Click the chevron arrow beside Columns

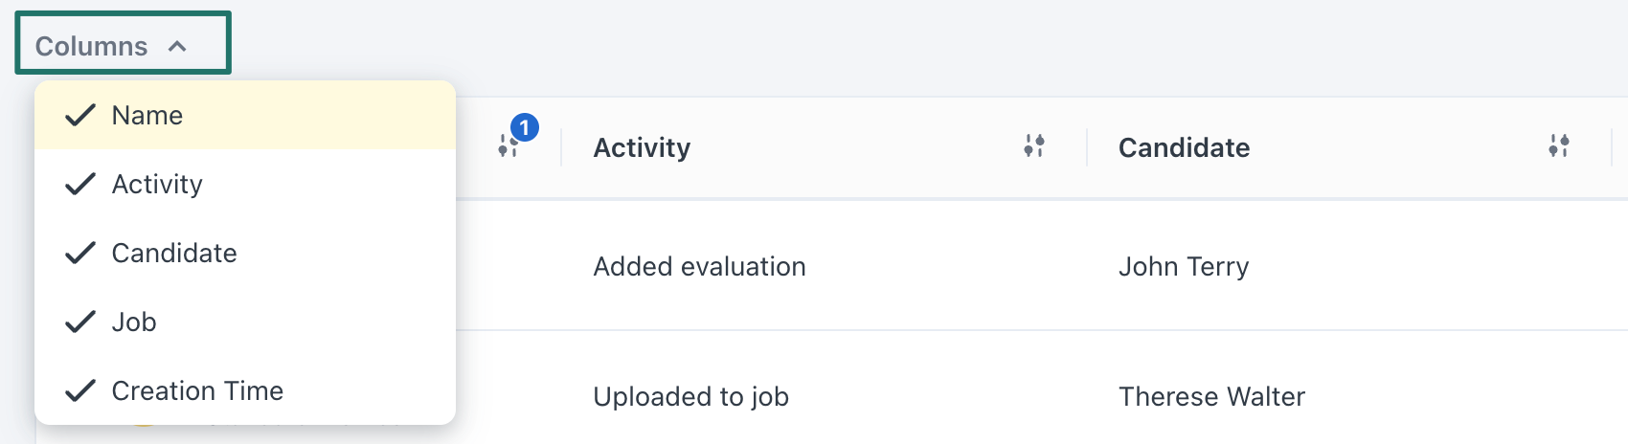[177, 46]
